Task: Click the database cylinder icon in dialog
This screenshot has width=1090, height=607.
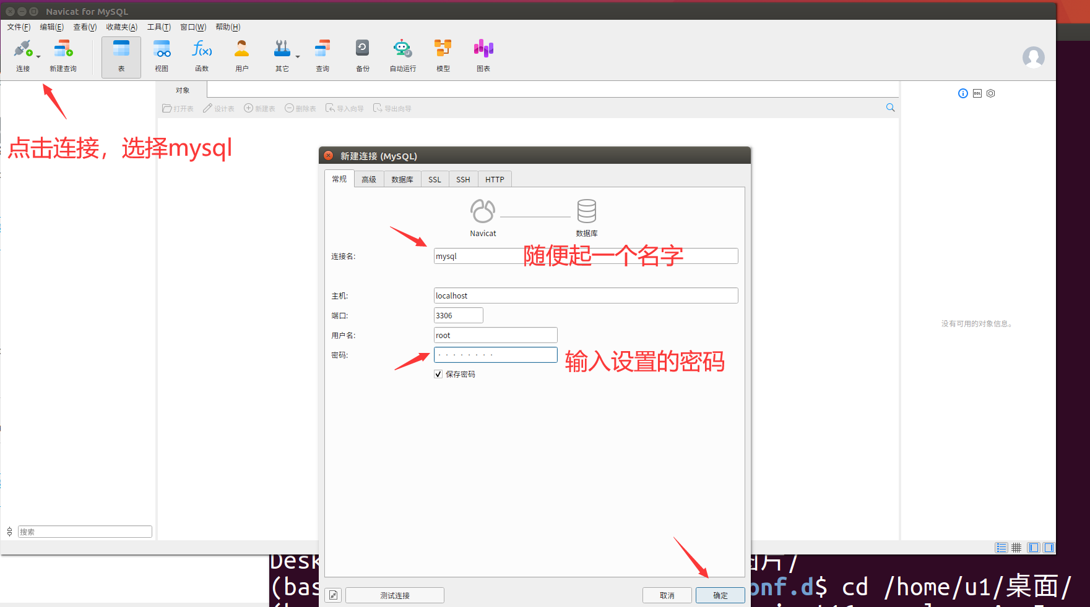Action: (x=587, y=211)
